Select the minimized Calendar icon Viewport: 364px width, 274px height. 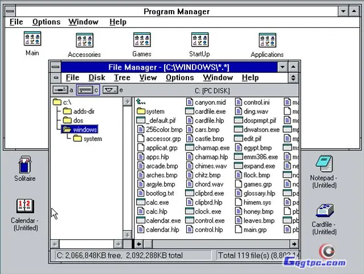[24, 206]
